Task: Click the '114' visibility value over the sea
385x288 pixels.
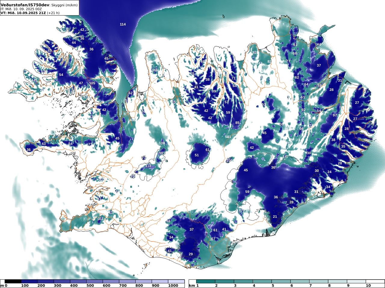Action: [123, 24]
